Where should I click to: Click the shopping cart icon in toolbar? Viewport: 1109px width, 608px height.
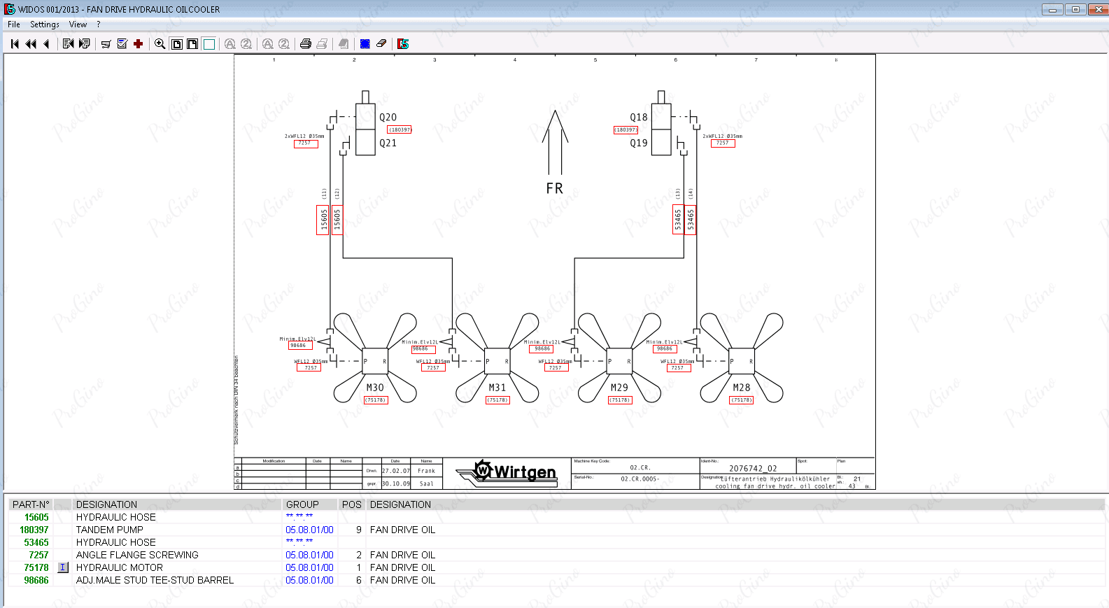click(x=106, y=44)
